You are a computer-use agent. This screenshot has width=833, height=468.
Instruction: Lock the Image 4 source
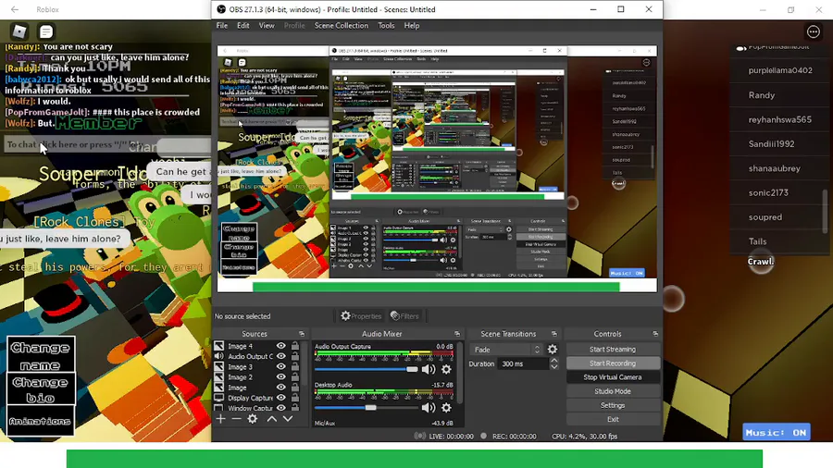click(x=295, y=346)
